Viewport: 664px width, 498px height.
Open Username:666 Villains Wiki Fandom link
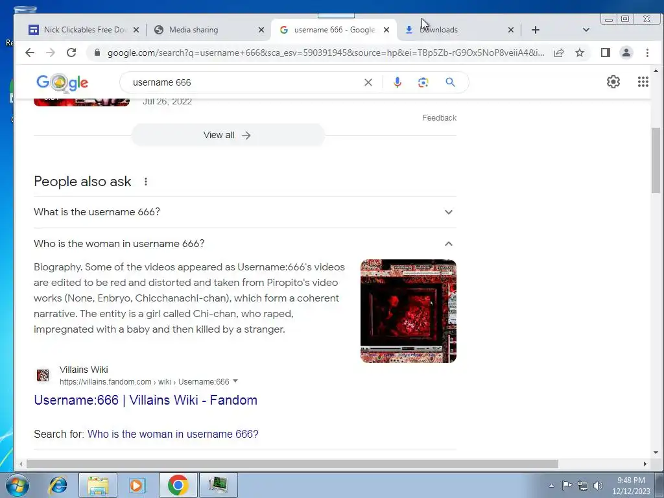click(146, 399)
